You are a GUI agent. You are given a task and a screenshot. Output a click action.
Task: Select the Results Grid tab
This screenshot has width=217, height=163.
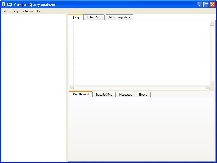81,94
